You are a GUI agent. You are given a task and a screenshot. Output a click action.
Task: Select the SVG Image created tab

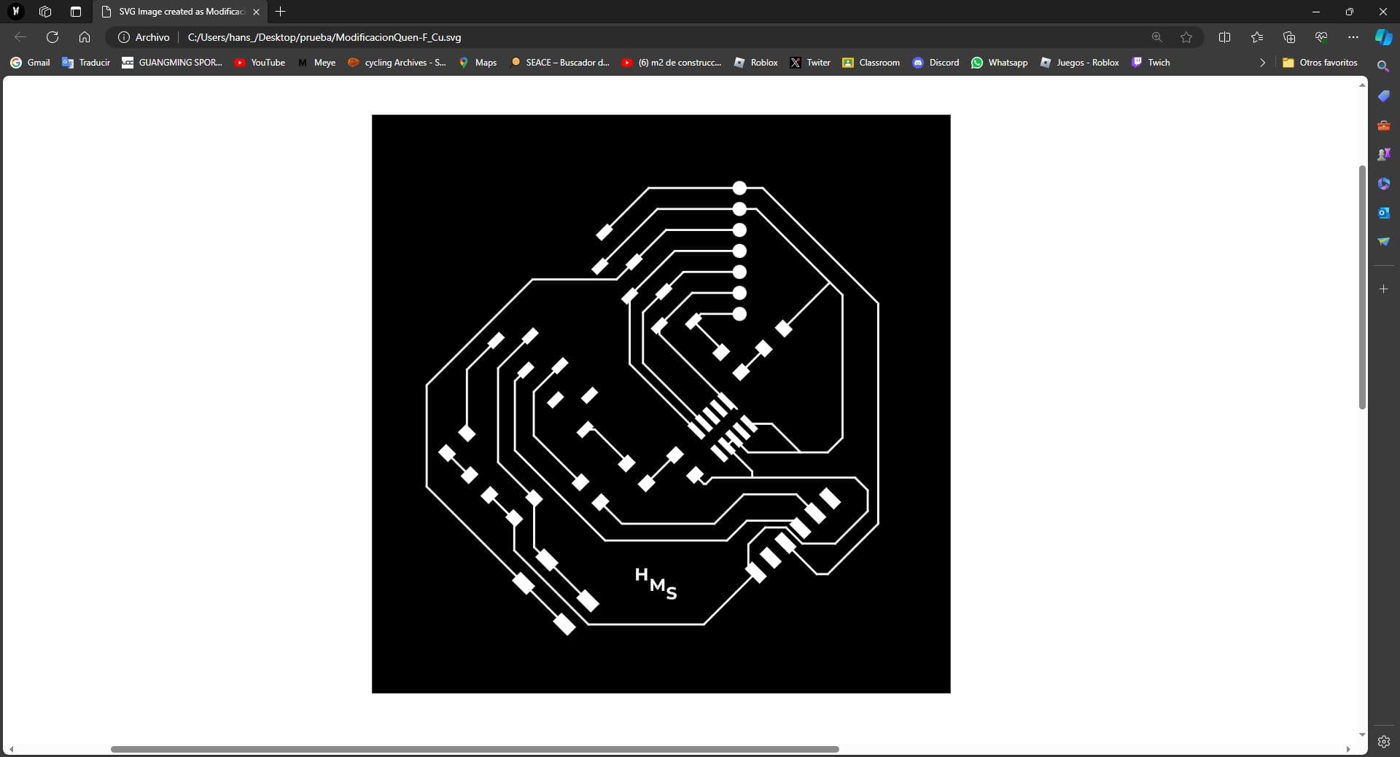181,12
